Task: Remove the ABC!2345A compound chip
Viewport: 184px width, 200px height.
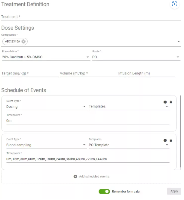Action: coord(23,41)
